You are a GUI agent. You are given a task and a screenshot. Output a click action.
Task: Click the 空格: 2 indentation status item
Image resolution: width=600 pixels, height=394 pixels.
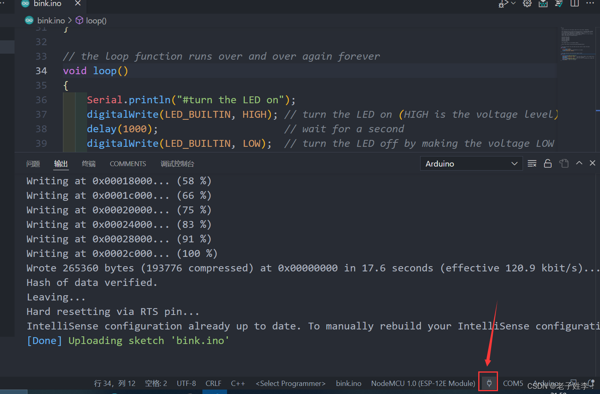pyautogui.click(x=156, y=384)
